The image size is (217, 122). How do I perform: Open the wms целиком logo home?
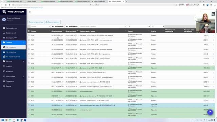click(x=13, y=12)
